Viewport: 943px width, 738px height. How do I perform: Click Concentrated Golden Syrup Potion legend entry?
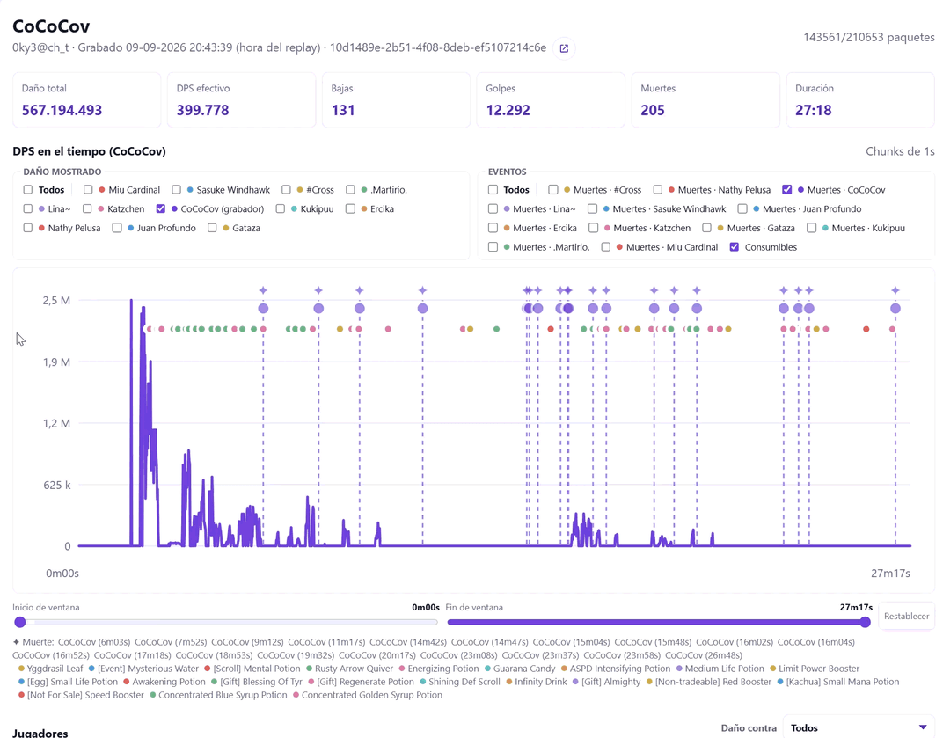pos(368,695)
